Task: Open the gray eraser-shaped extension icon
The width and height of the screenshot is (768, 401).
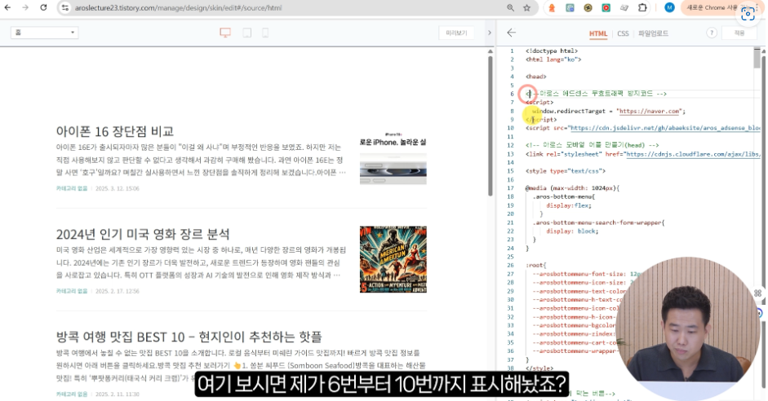Action: click(x=624, y=8)
